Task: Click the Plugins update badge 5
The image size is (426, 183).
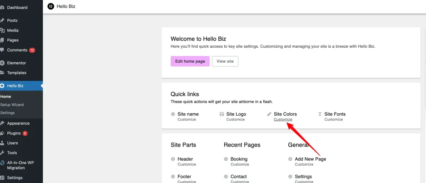Action: tap(25, 133)
